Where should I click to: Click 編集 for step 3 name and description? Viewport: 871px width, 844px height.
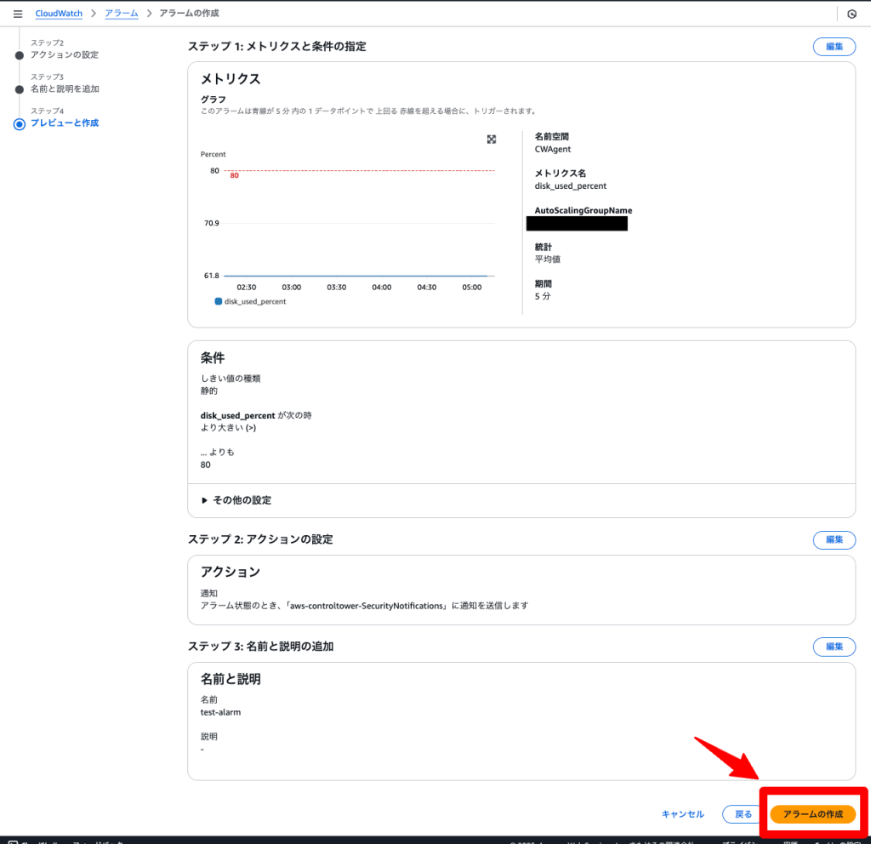[834, 647]
